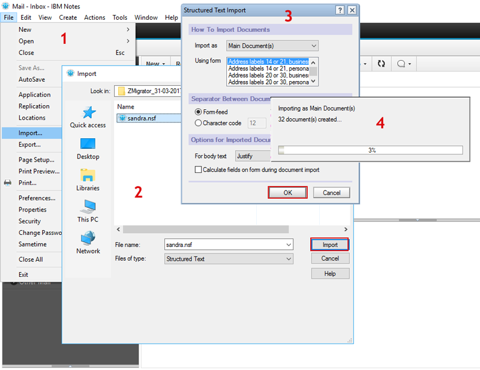Choose Locations from File menu
Screen dimensions: 480x370
click(32, 118)
